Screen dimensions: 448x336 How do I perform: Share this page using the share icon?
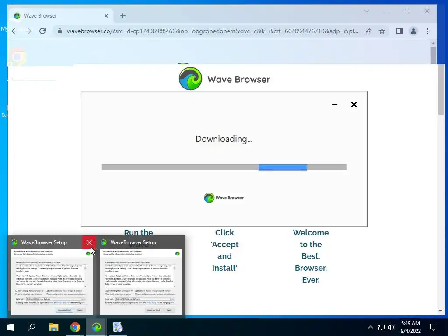pyautogui.click(x=368, y=31)
